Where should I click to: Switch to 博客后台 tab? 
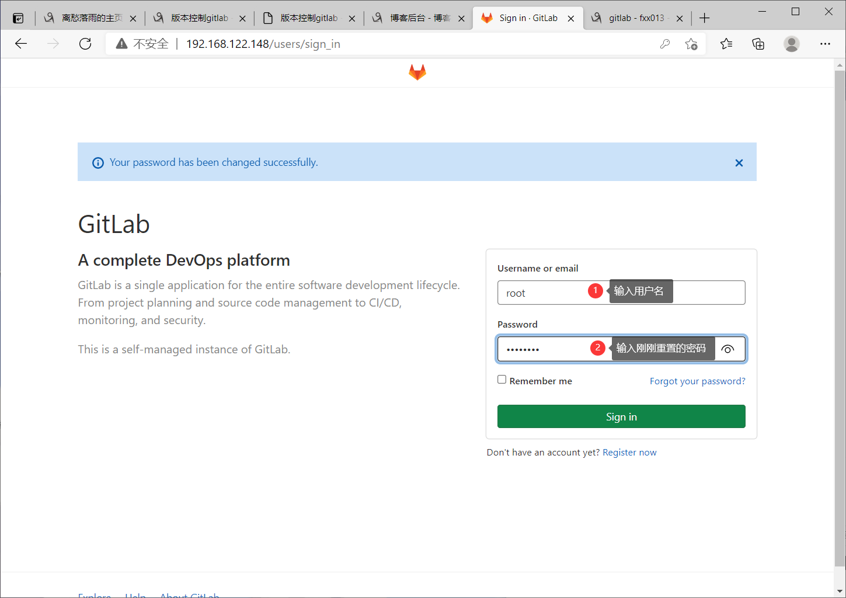(418, 18)
